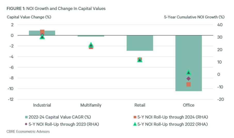Click the Multifamily green triangle marker

click(x=91, y=45)
